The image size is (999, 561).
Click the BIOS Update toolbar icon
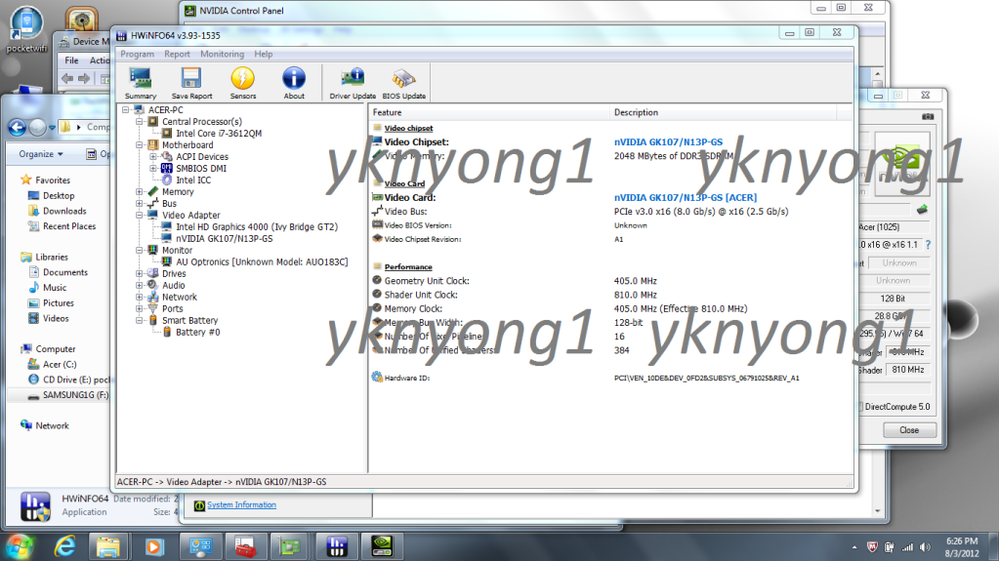tap(404, 83)
